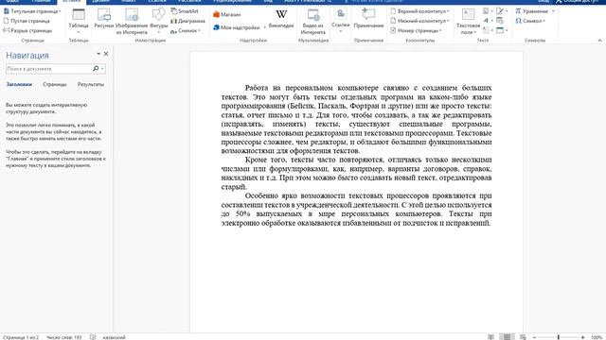Open Мои надстройки add-ins
The height and width of the screenshot is (340, 606).
(x=239, y=27)
